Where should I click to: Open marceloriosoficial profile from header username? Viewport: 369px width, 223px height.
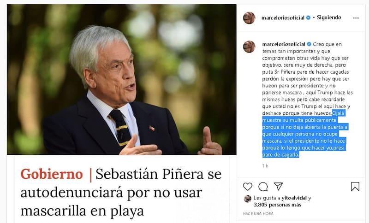point(283,18)
